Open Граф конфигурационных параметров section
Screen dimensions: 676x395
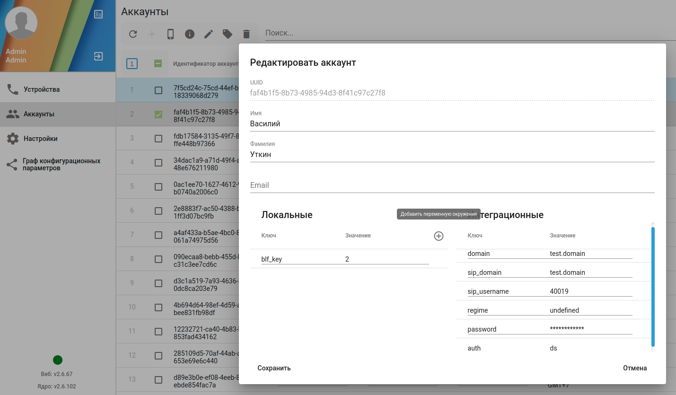coord(61,164)
